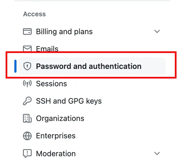Screen dimensions: 186x166
Task: Click the Sessions broadcast icon
Action: [x=27, y=84]
